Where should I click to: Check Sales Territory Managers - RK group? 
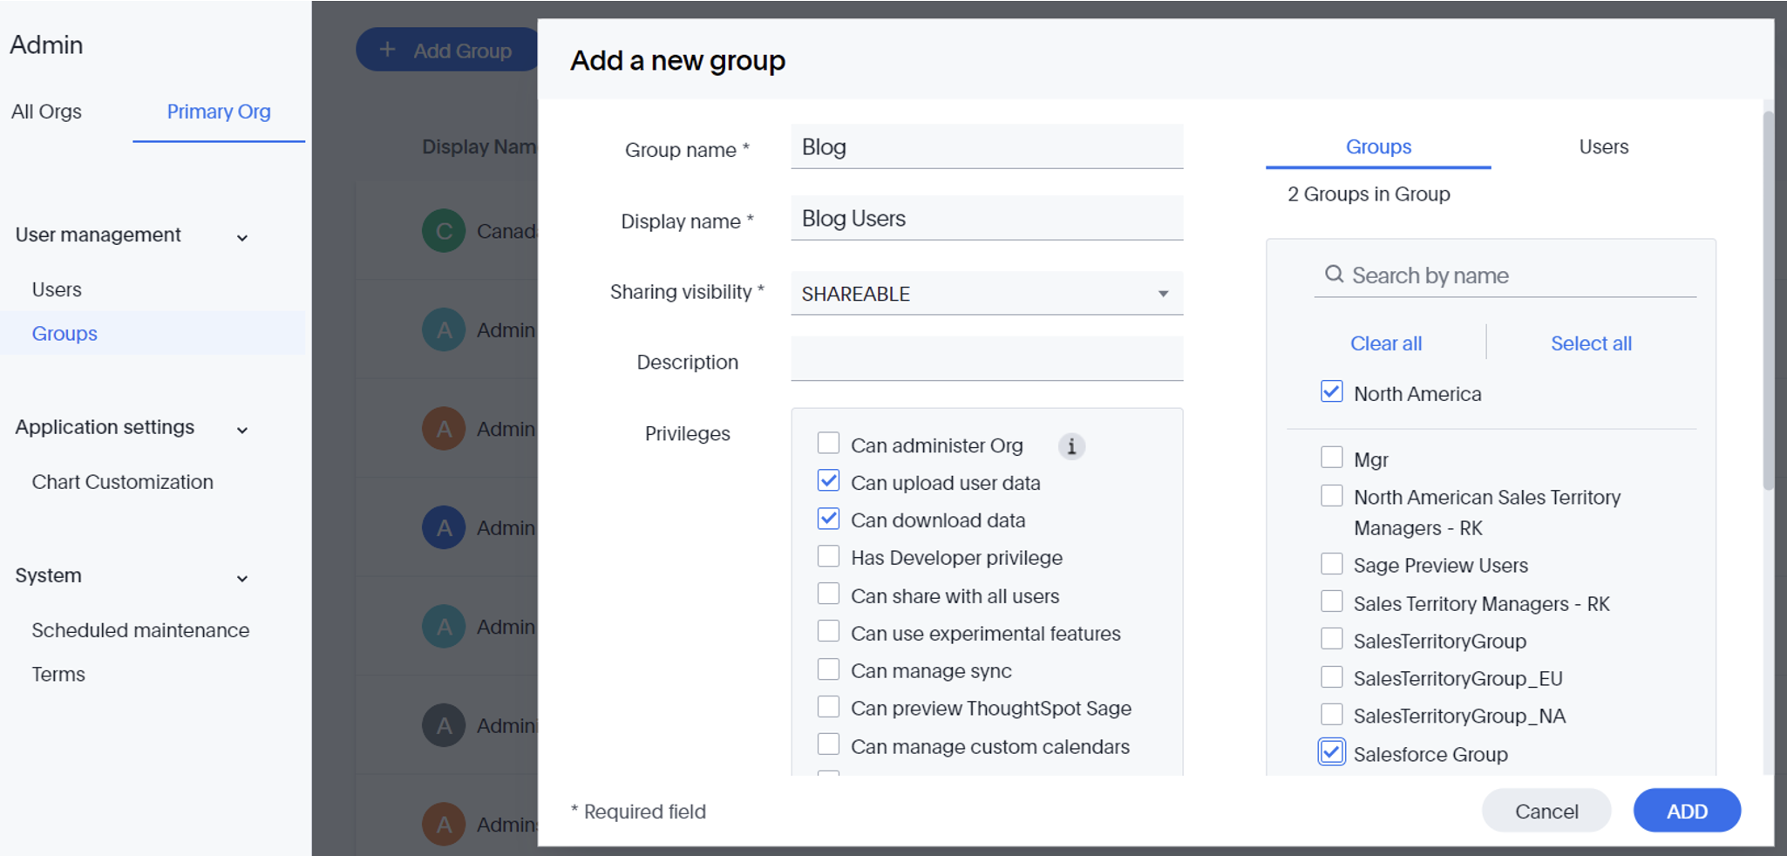(x=1331, y=601)
